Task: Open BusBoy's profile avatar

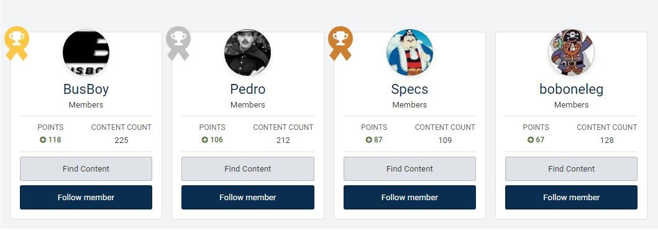Action: 86,52
